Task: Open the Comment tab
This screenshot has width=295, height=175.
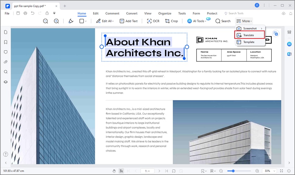Action: pos(112,13)
